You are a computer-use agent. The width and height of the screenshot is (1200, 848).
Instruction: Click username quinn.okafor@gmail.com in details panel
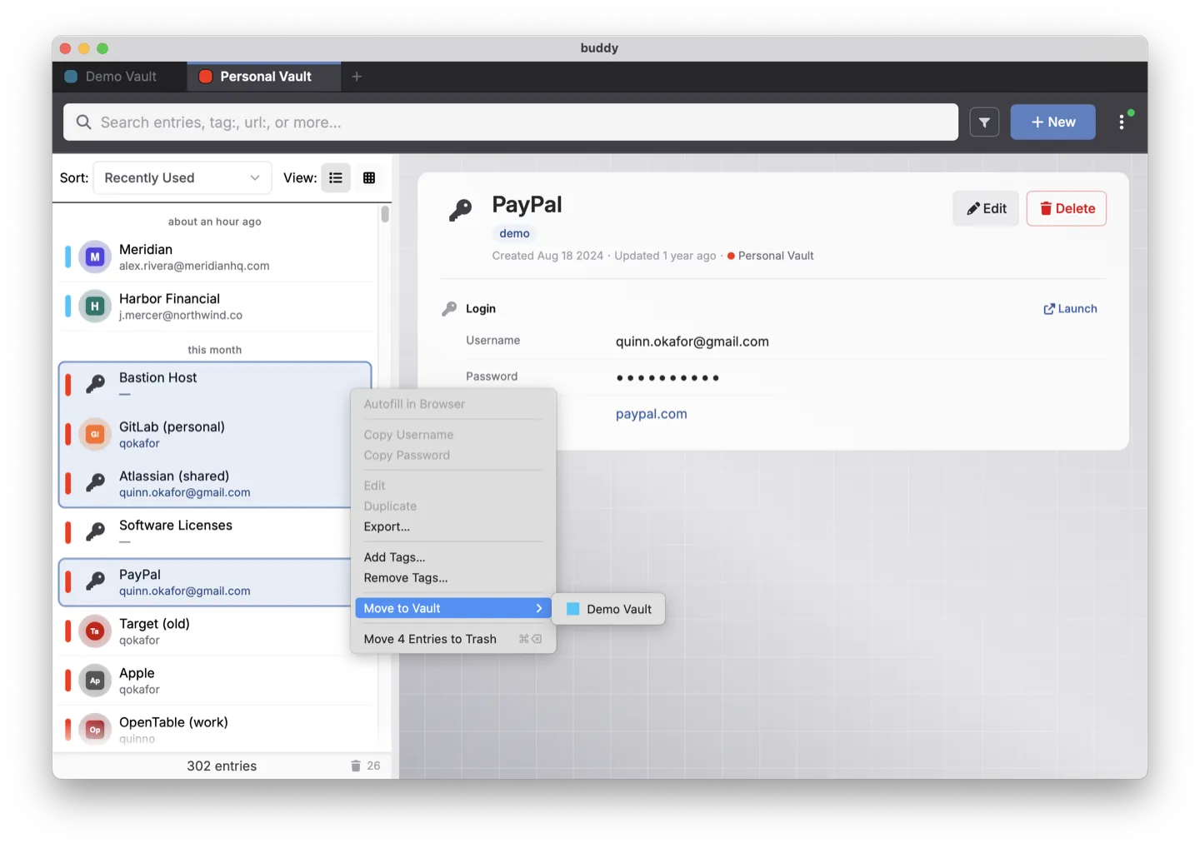[692, 342]
